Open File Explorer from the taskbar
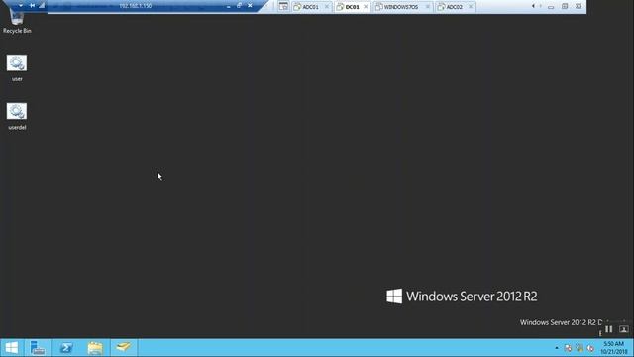The image size is (634, 357). tap(95, 348)
